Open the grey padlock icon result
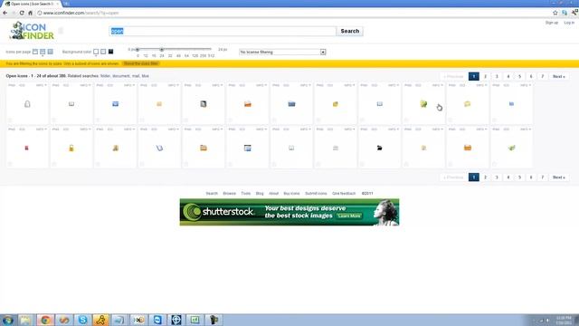 pos(27,104)
